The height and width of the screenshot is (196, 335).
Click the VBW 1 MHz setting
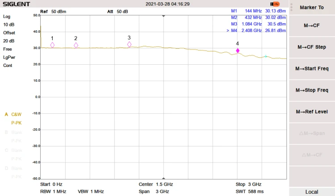click(x=91, y=192)
